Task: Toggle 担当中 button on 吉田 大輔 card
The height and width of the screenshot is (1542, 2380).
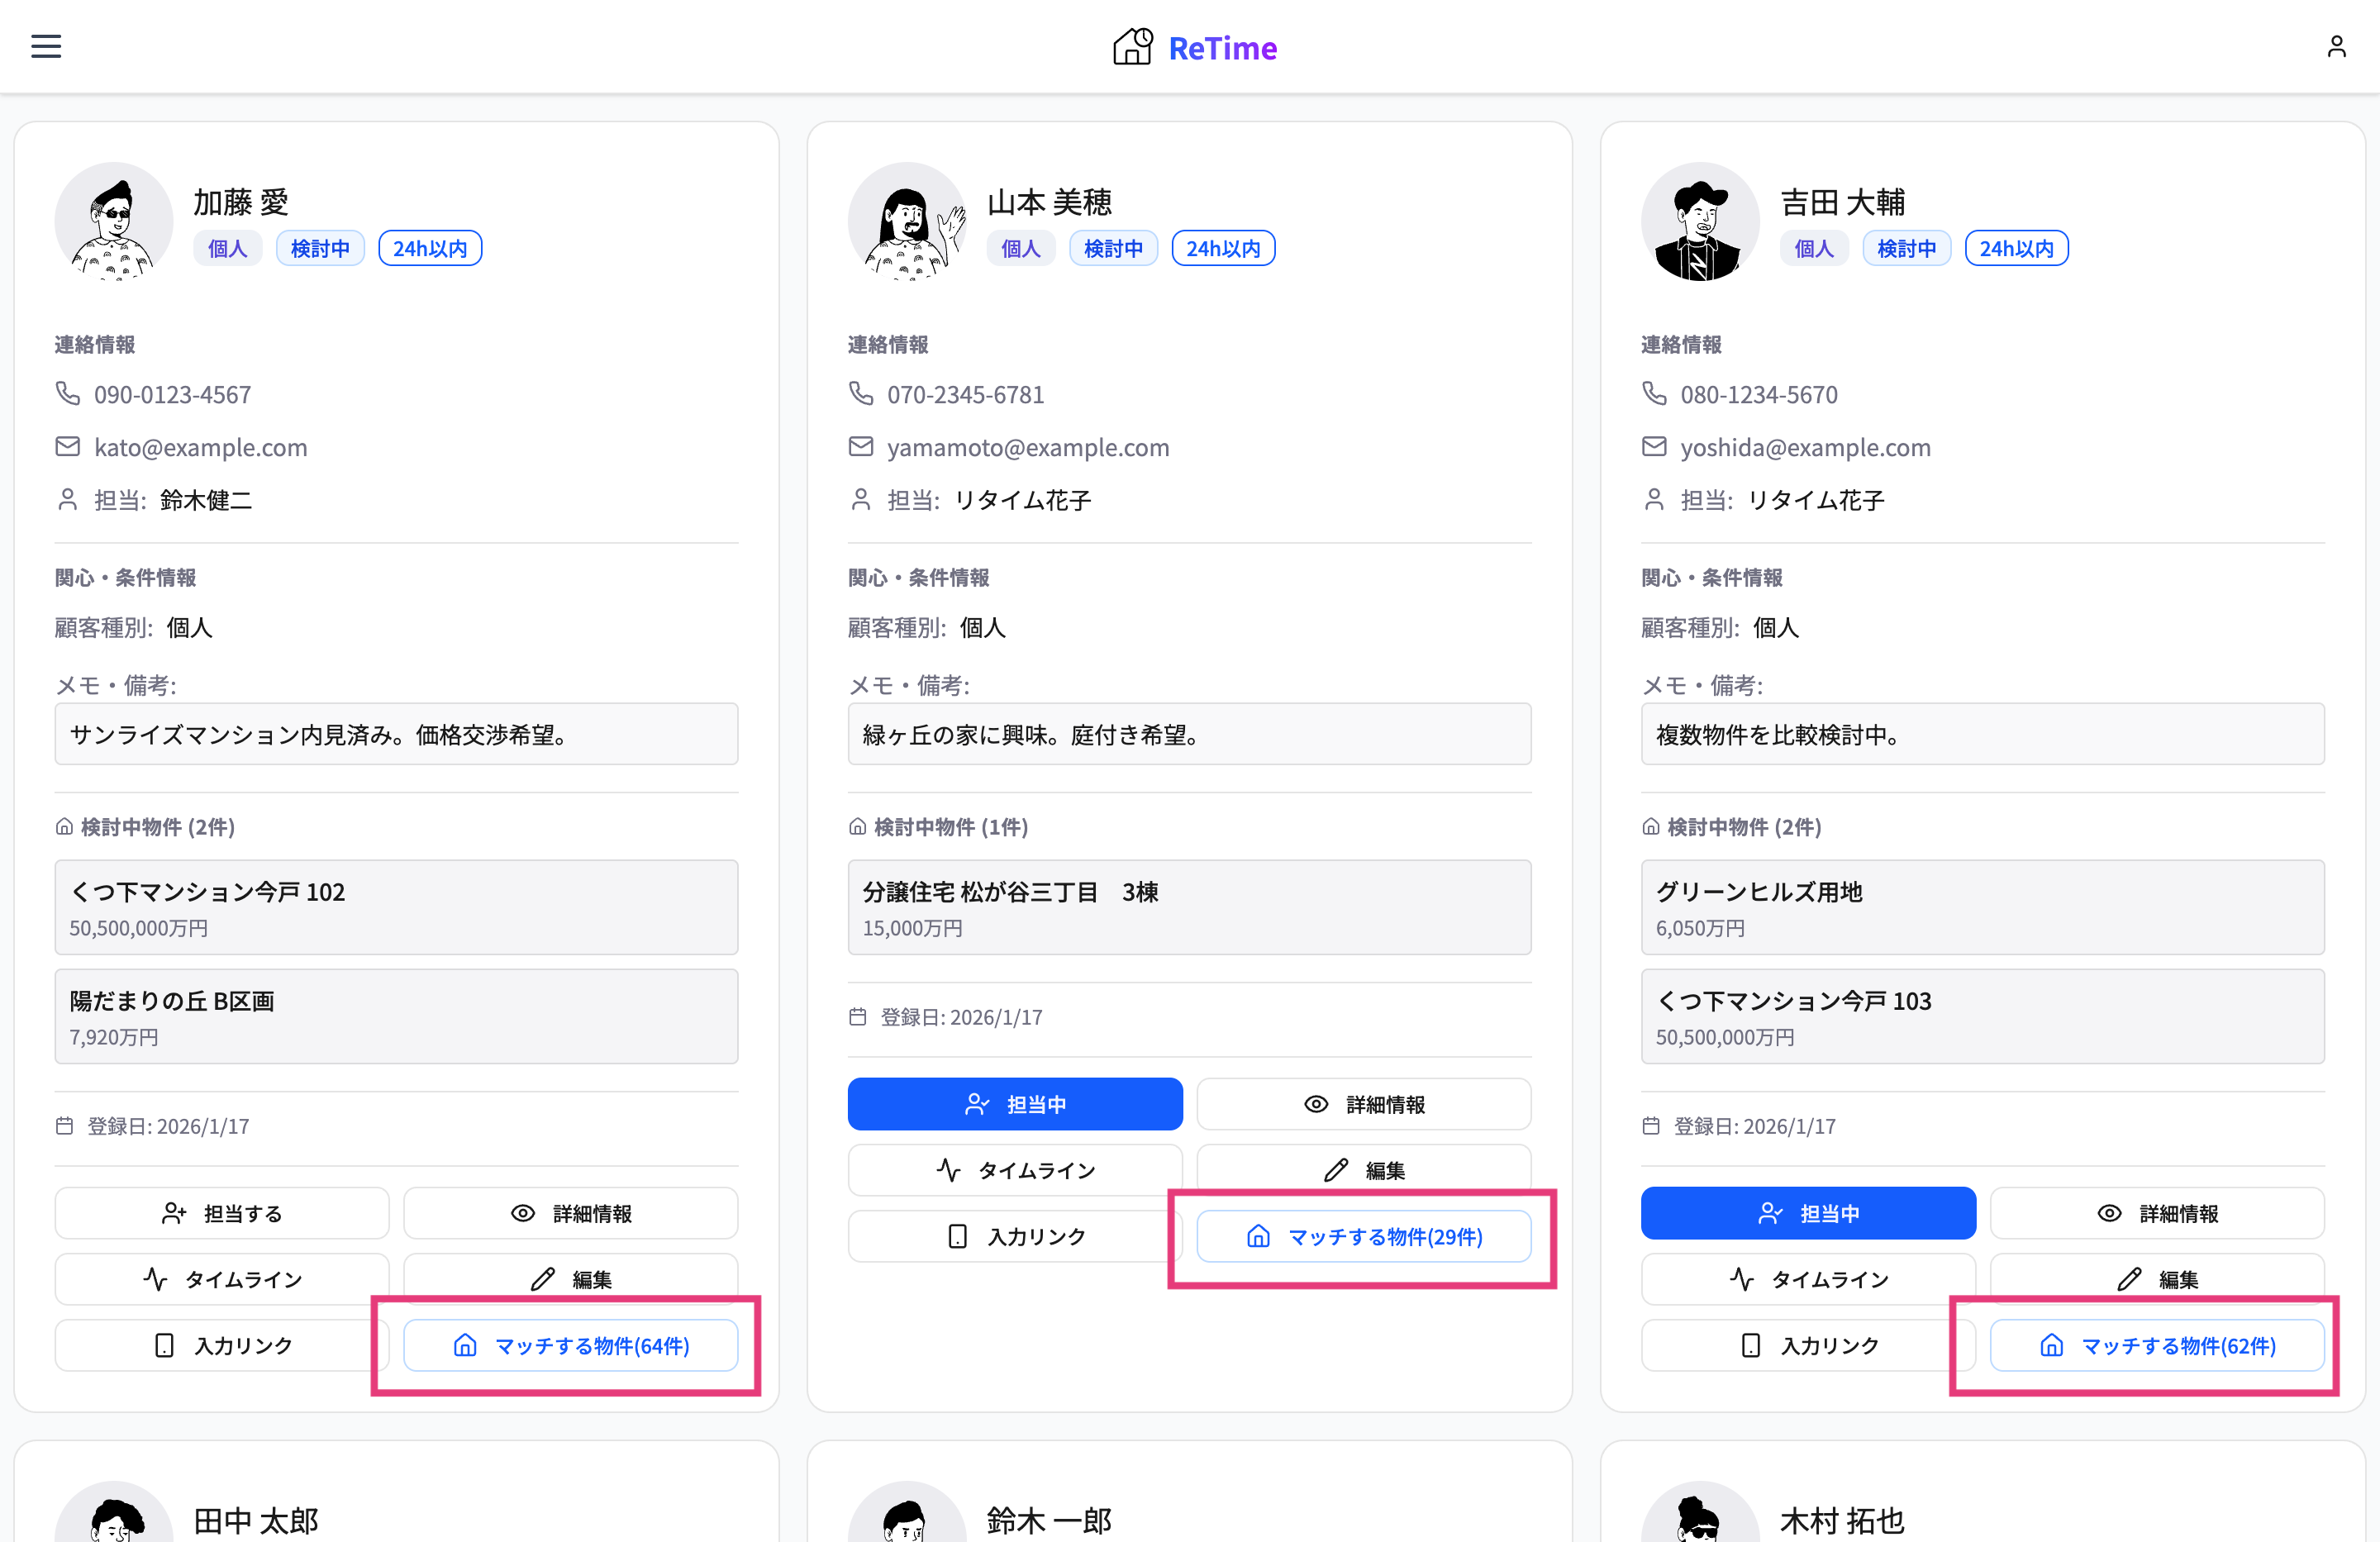Action: 1807,1213
